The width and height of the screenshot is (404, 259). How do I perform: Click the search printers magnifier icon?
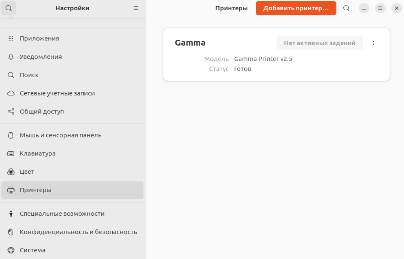click(x=346, y=8)
